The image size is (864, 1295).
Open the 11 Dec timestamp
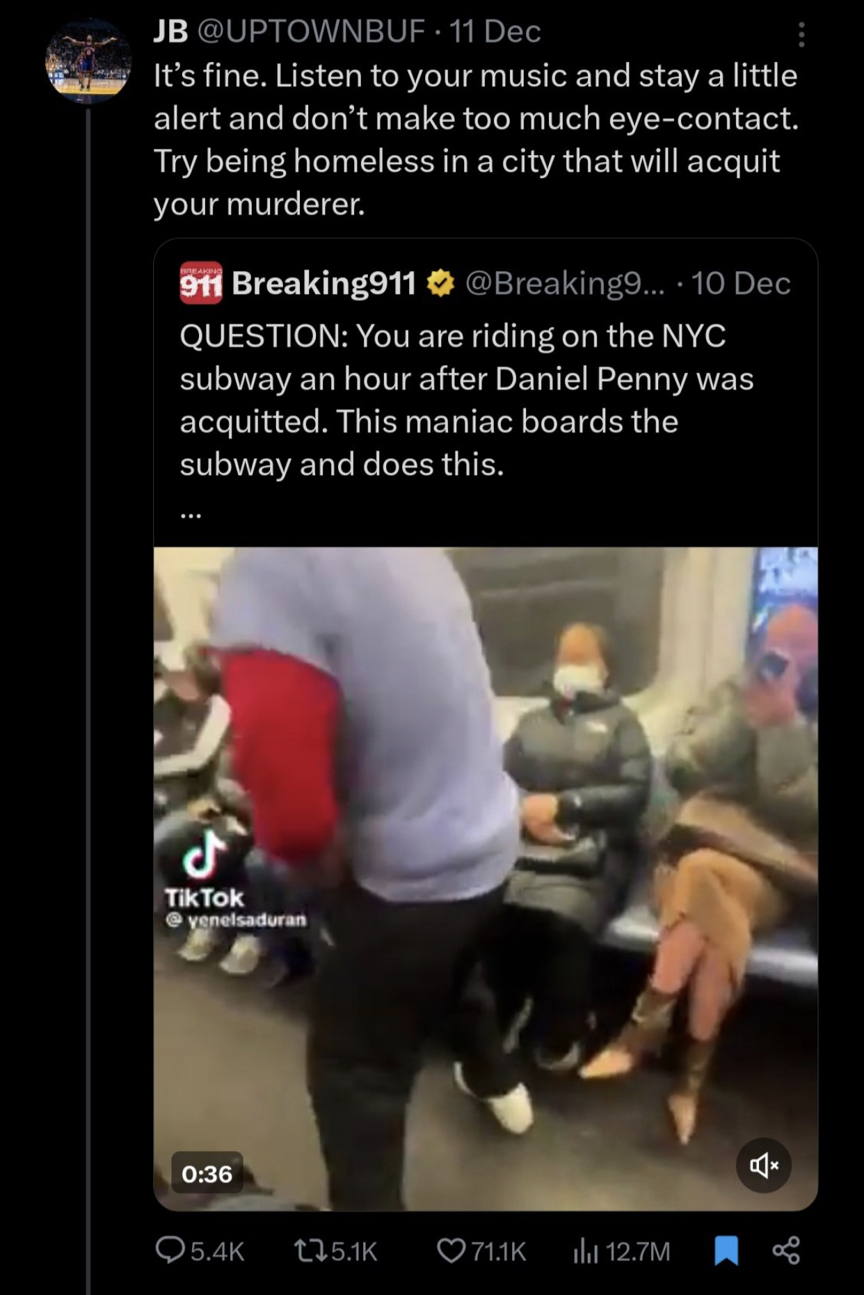tap(495, 31)
